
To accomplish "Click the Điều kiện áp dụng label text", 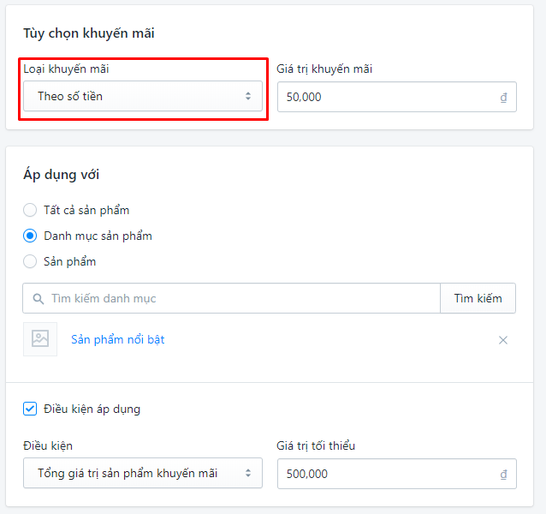I will click(92, 409).
